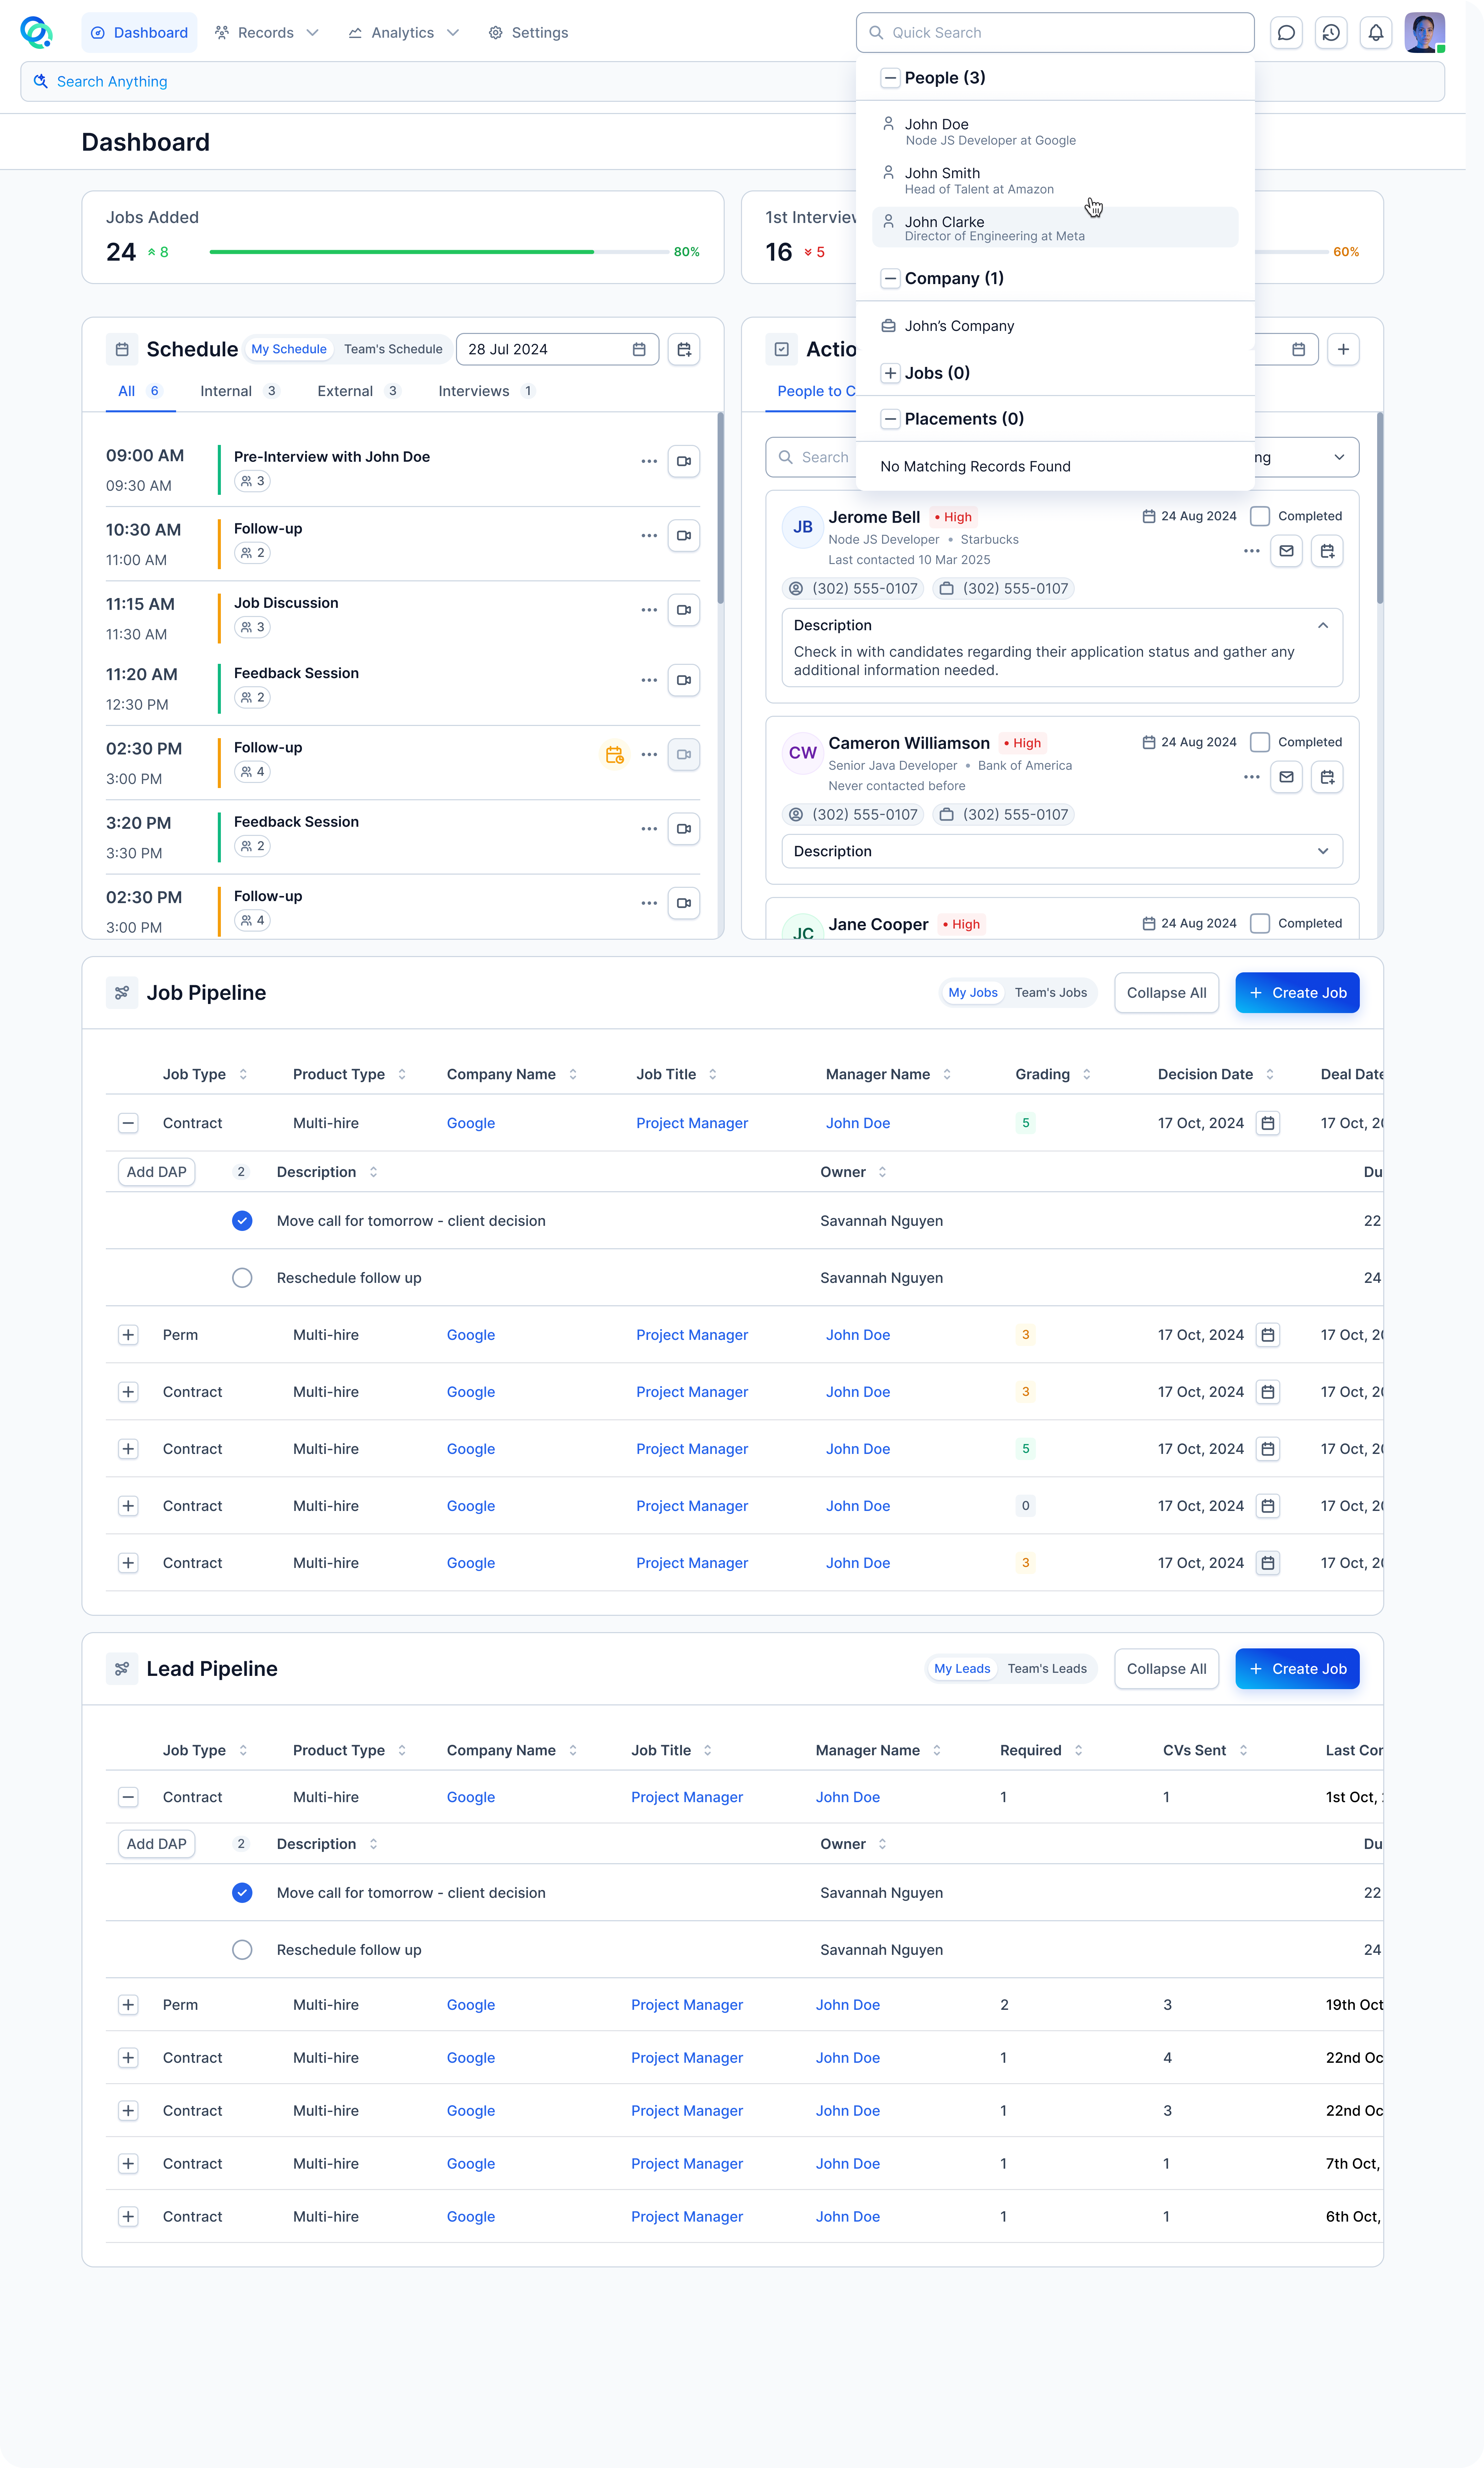Expand Jobs (0) search group

(890, 373)
